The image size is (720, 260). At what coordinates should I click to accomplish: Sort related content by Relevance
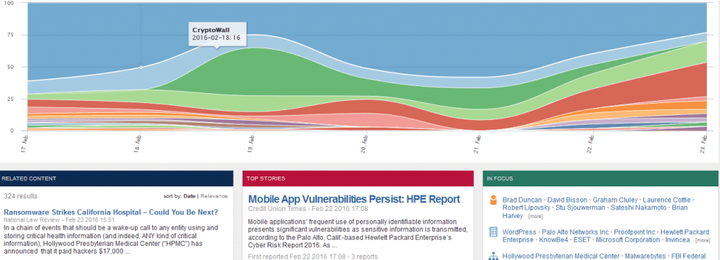click(x=214, y=196)
